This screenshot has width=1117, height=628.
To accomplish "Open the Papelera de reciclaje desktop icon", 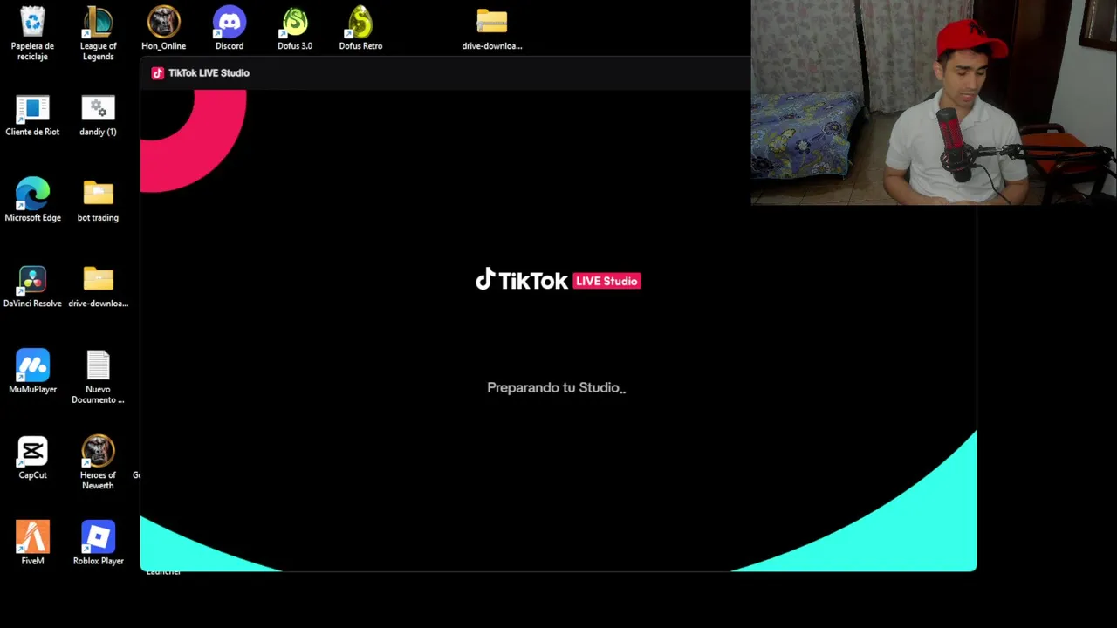I will coord(32,33).
